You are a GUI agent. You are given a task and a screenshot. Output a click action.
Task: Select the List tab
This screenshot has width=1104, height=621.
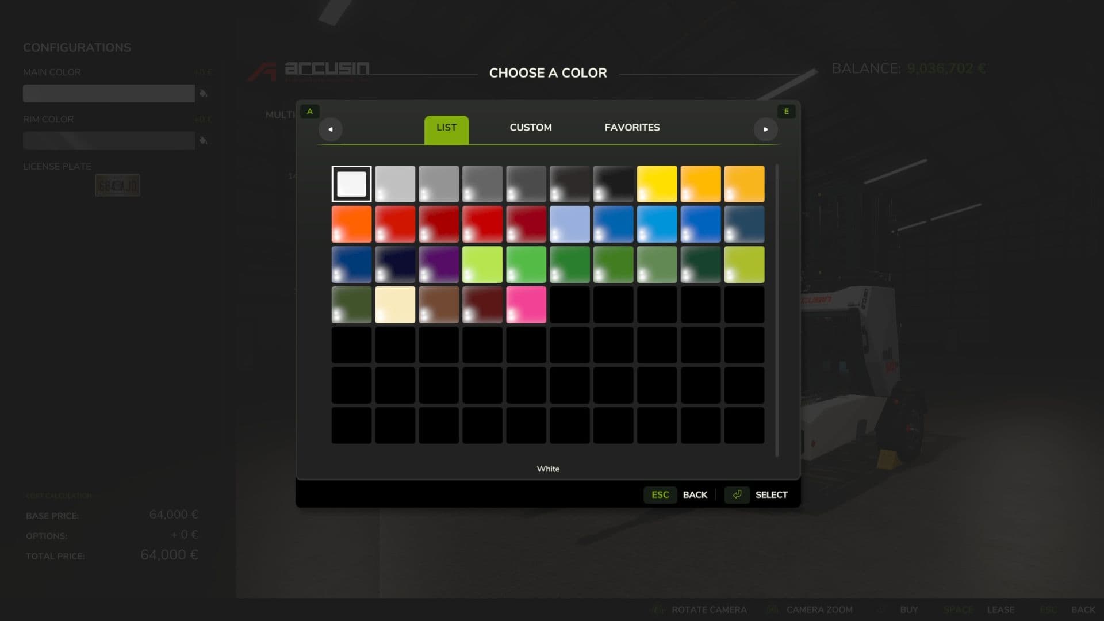pyautogui.click(x=446, y=129)
